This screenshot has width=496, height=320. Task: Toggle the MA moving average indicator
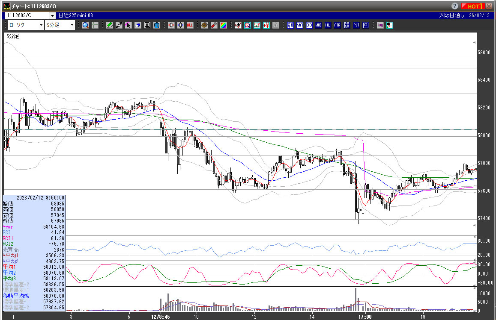299,25
